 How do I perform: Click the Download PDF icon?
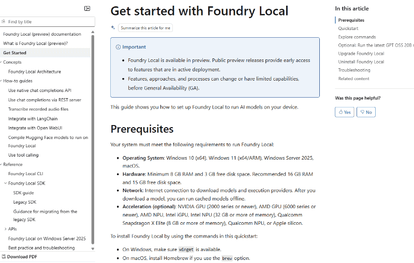coord(4,257)
